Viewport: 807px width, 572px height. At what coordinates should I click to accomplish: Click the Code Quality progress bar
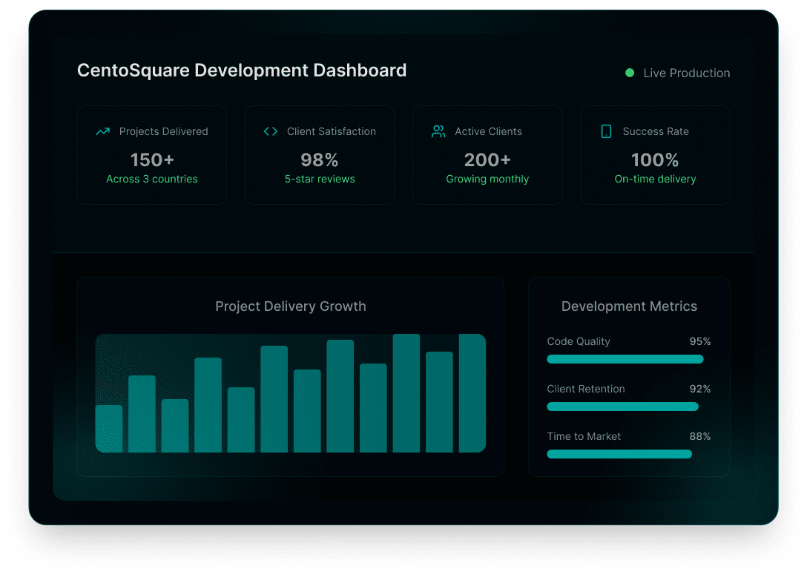coord(625,359)
